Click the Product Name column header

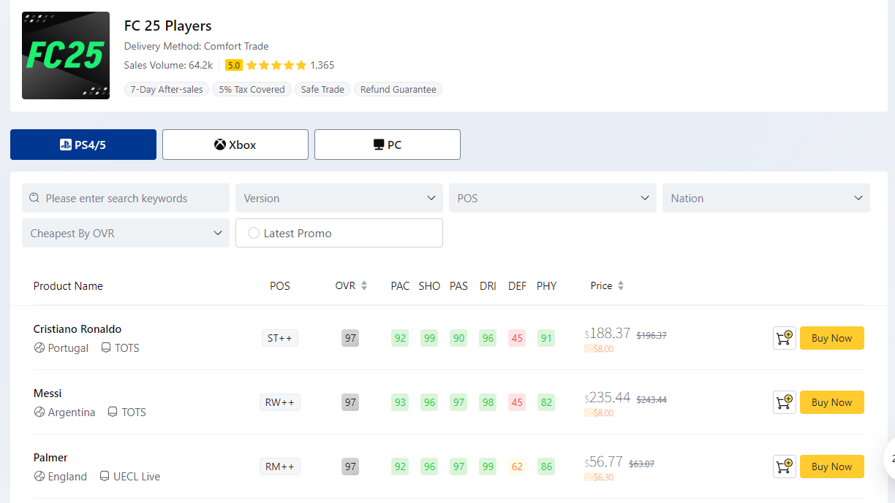(68, 285)
